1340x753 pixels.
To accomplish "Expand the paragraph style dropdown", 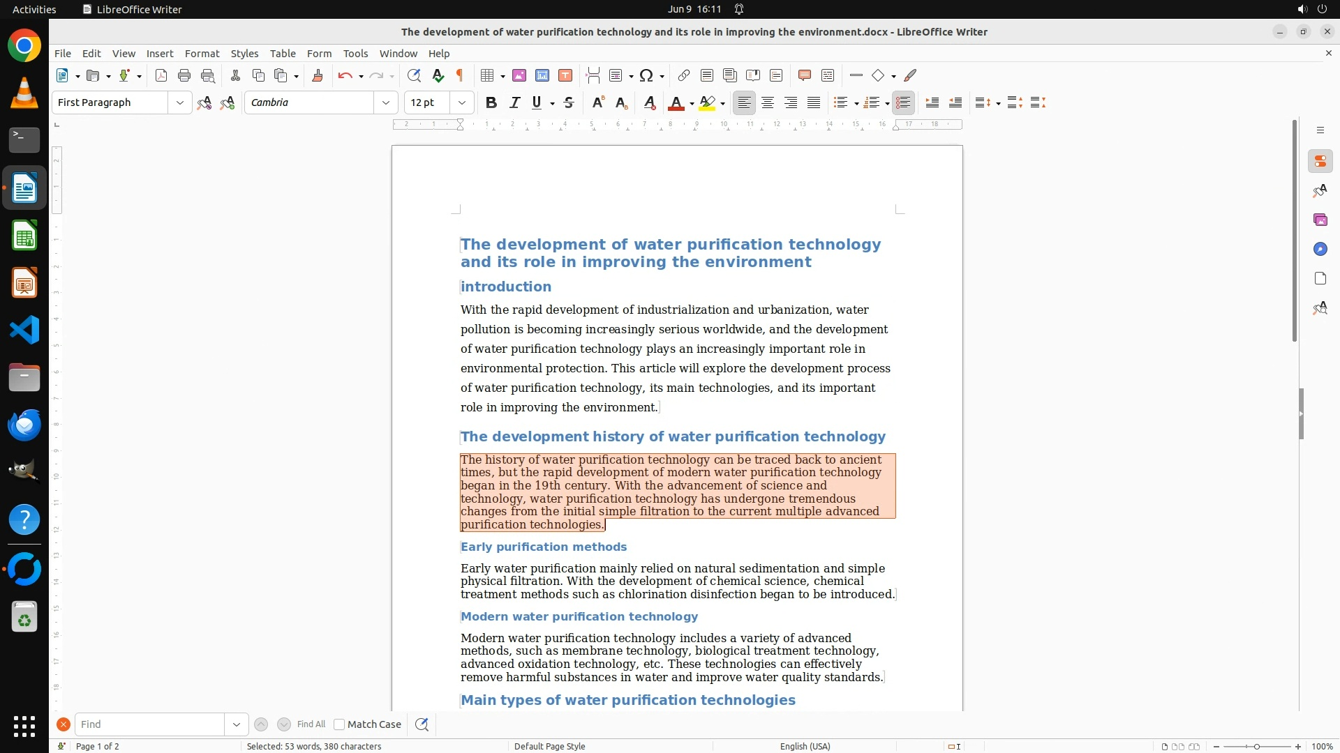I will point(179,102).
